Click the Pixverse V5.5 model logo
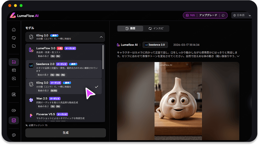This screenshot has width=259, height=145. [31, 116]
